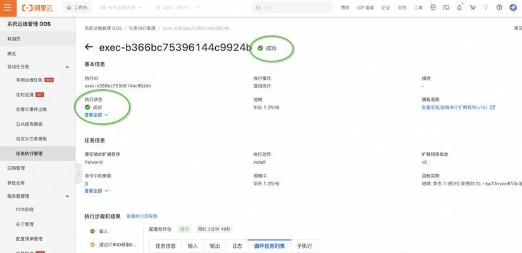The height and width of the screenshot is (253, 522).
Task: Open the account resources dropdown
Action: click(x=121, y=8)
